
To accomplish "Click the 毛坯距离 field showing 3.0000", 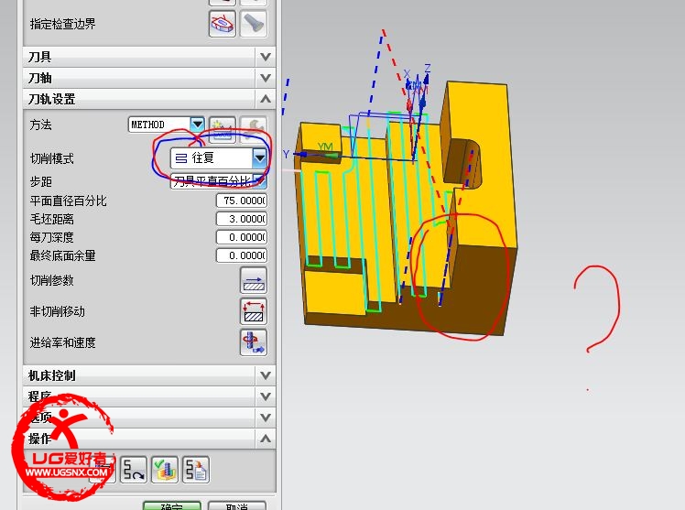I will click(x=242, y=219).
